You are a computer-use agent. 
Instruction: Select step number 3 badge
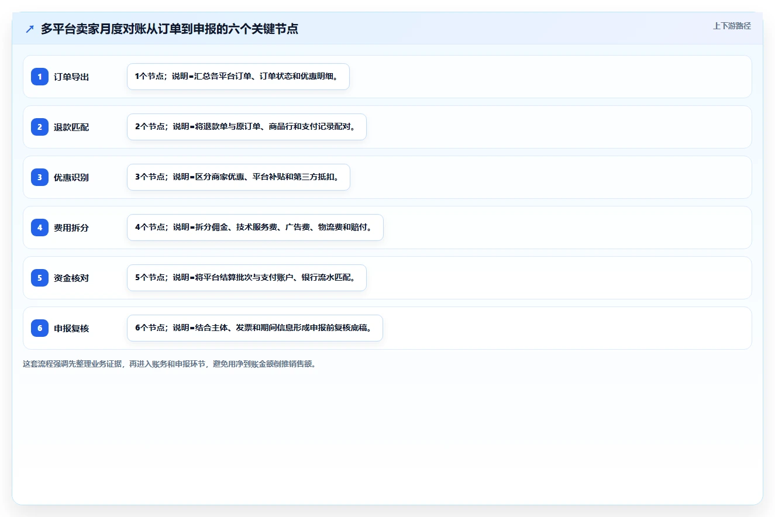(40, 177)
